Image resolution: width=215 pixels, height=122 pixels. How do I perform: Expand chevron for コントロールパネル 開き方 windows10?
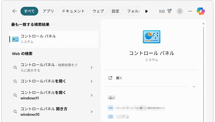92,112
